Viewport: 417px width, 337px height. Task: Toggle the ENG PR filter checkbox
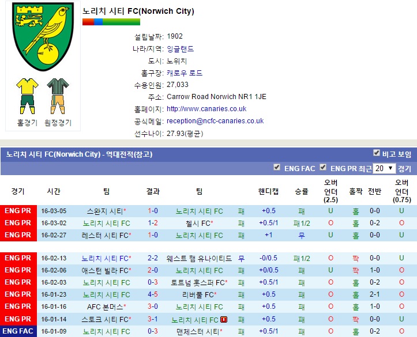click(323, 168)
